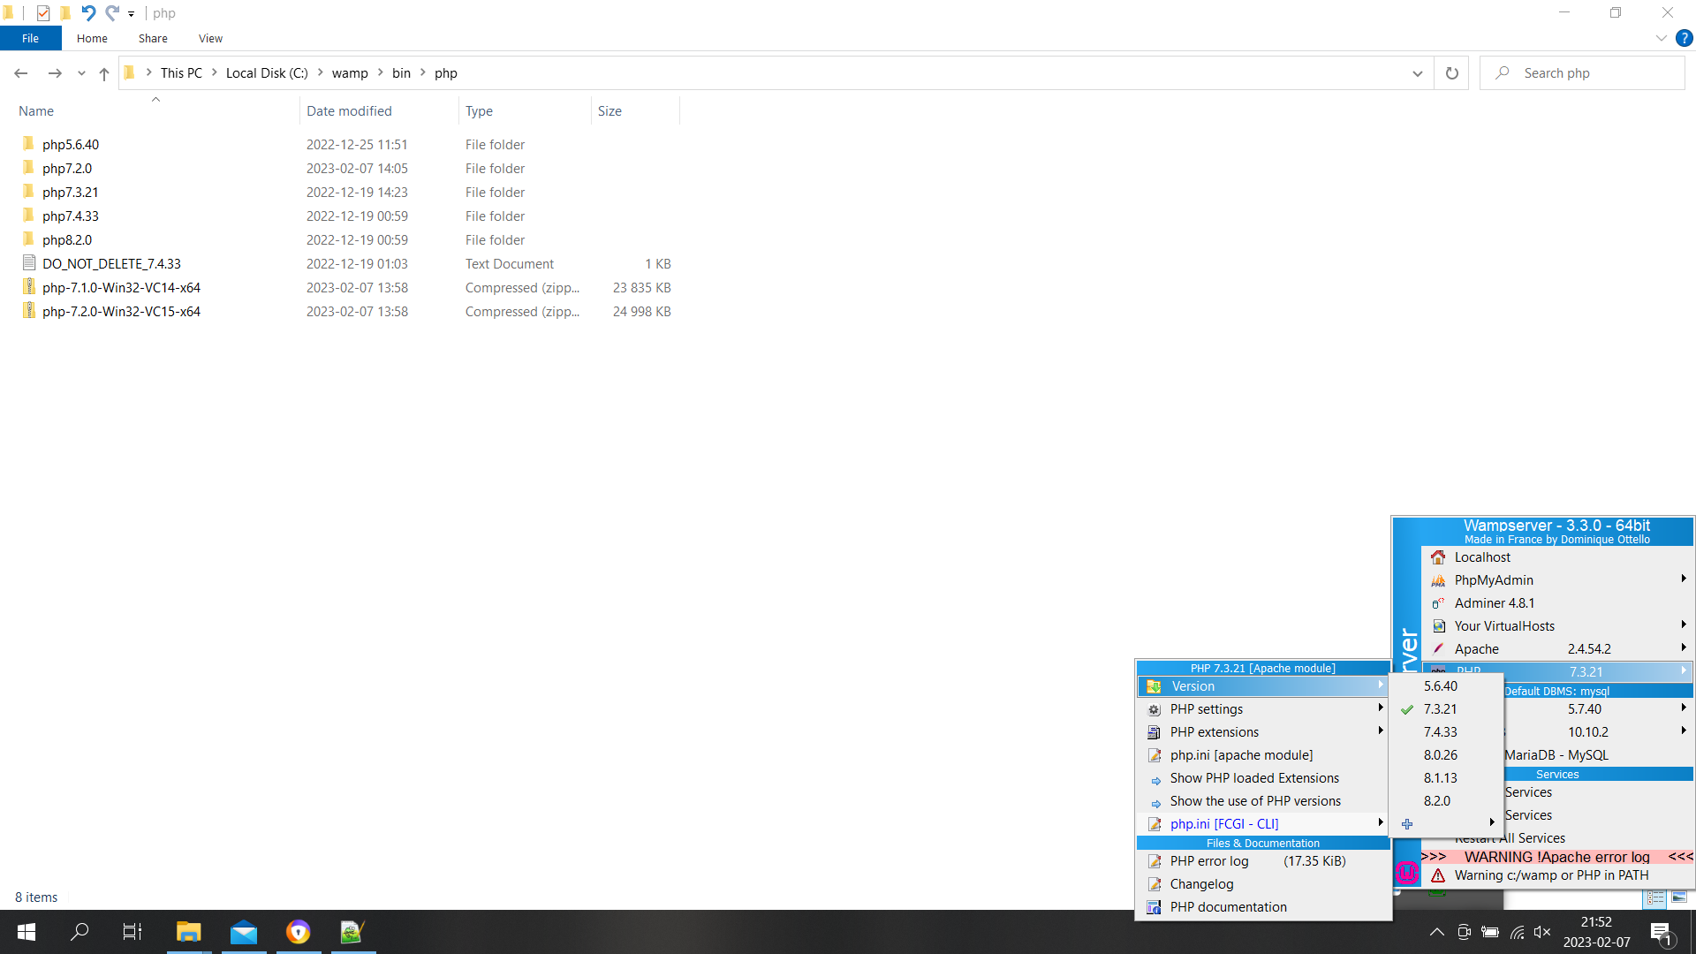Viewport: 1696px width, 954px height.
Task: Click the PHP settings gear icon
Action: (1154, 709)
